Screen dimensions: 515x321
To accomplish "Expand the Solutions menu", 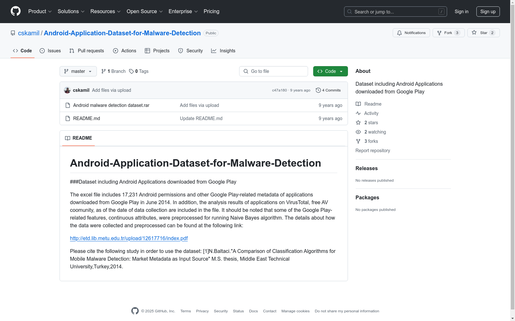I will tap(71, 12).
